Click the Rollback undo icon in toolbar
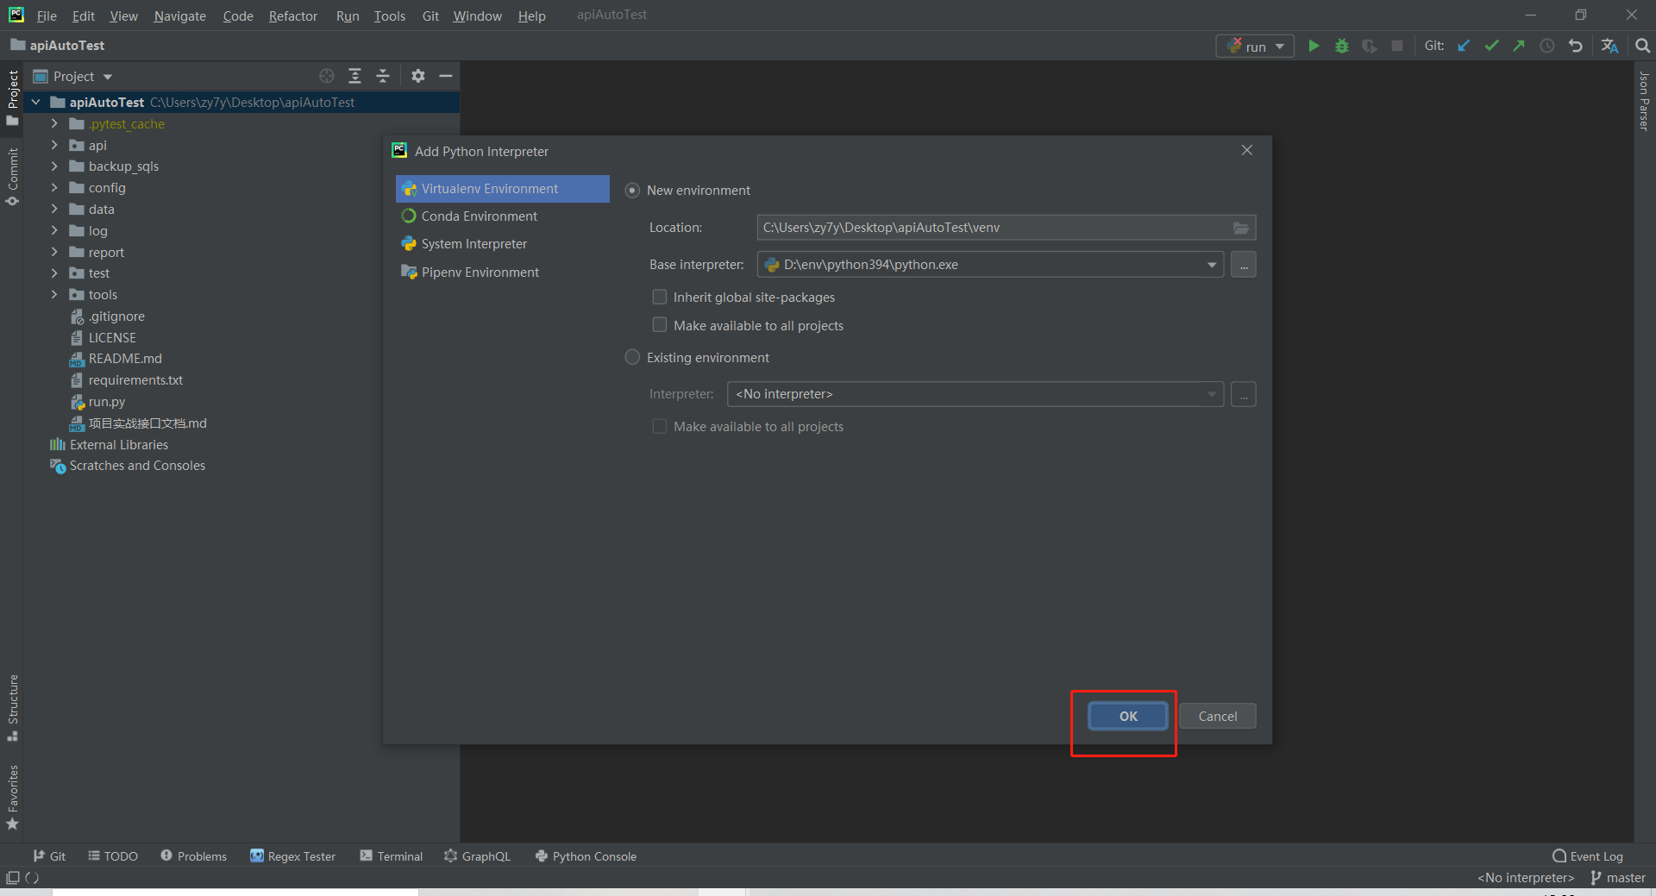 point(1576,46)
